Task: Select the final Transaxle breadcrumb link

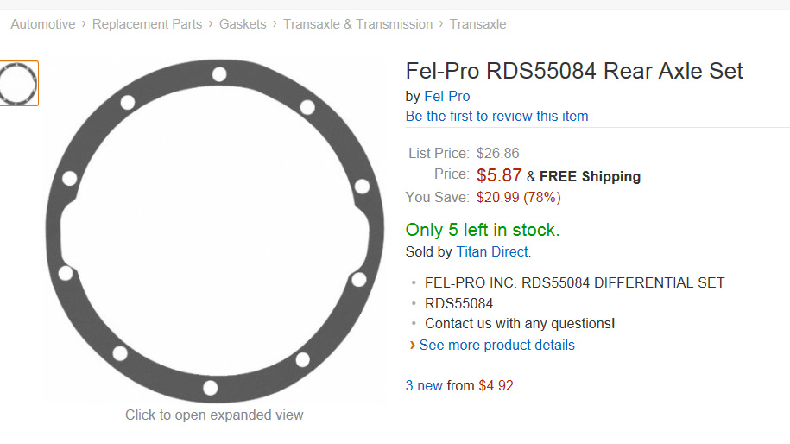Action: (477, 24)
